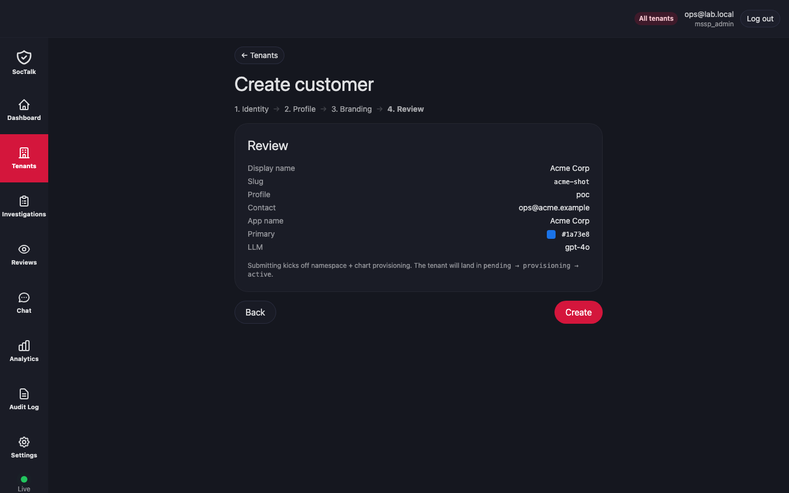The width and height of the screenshot is (789, 493).
Task: Click the red Create button
Action: [x=579, y=312]
